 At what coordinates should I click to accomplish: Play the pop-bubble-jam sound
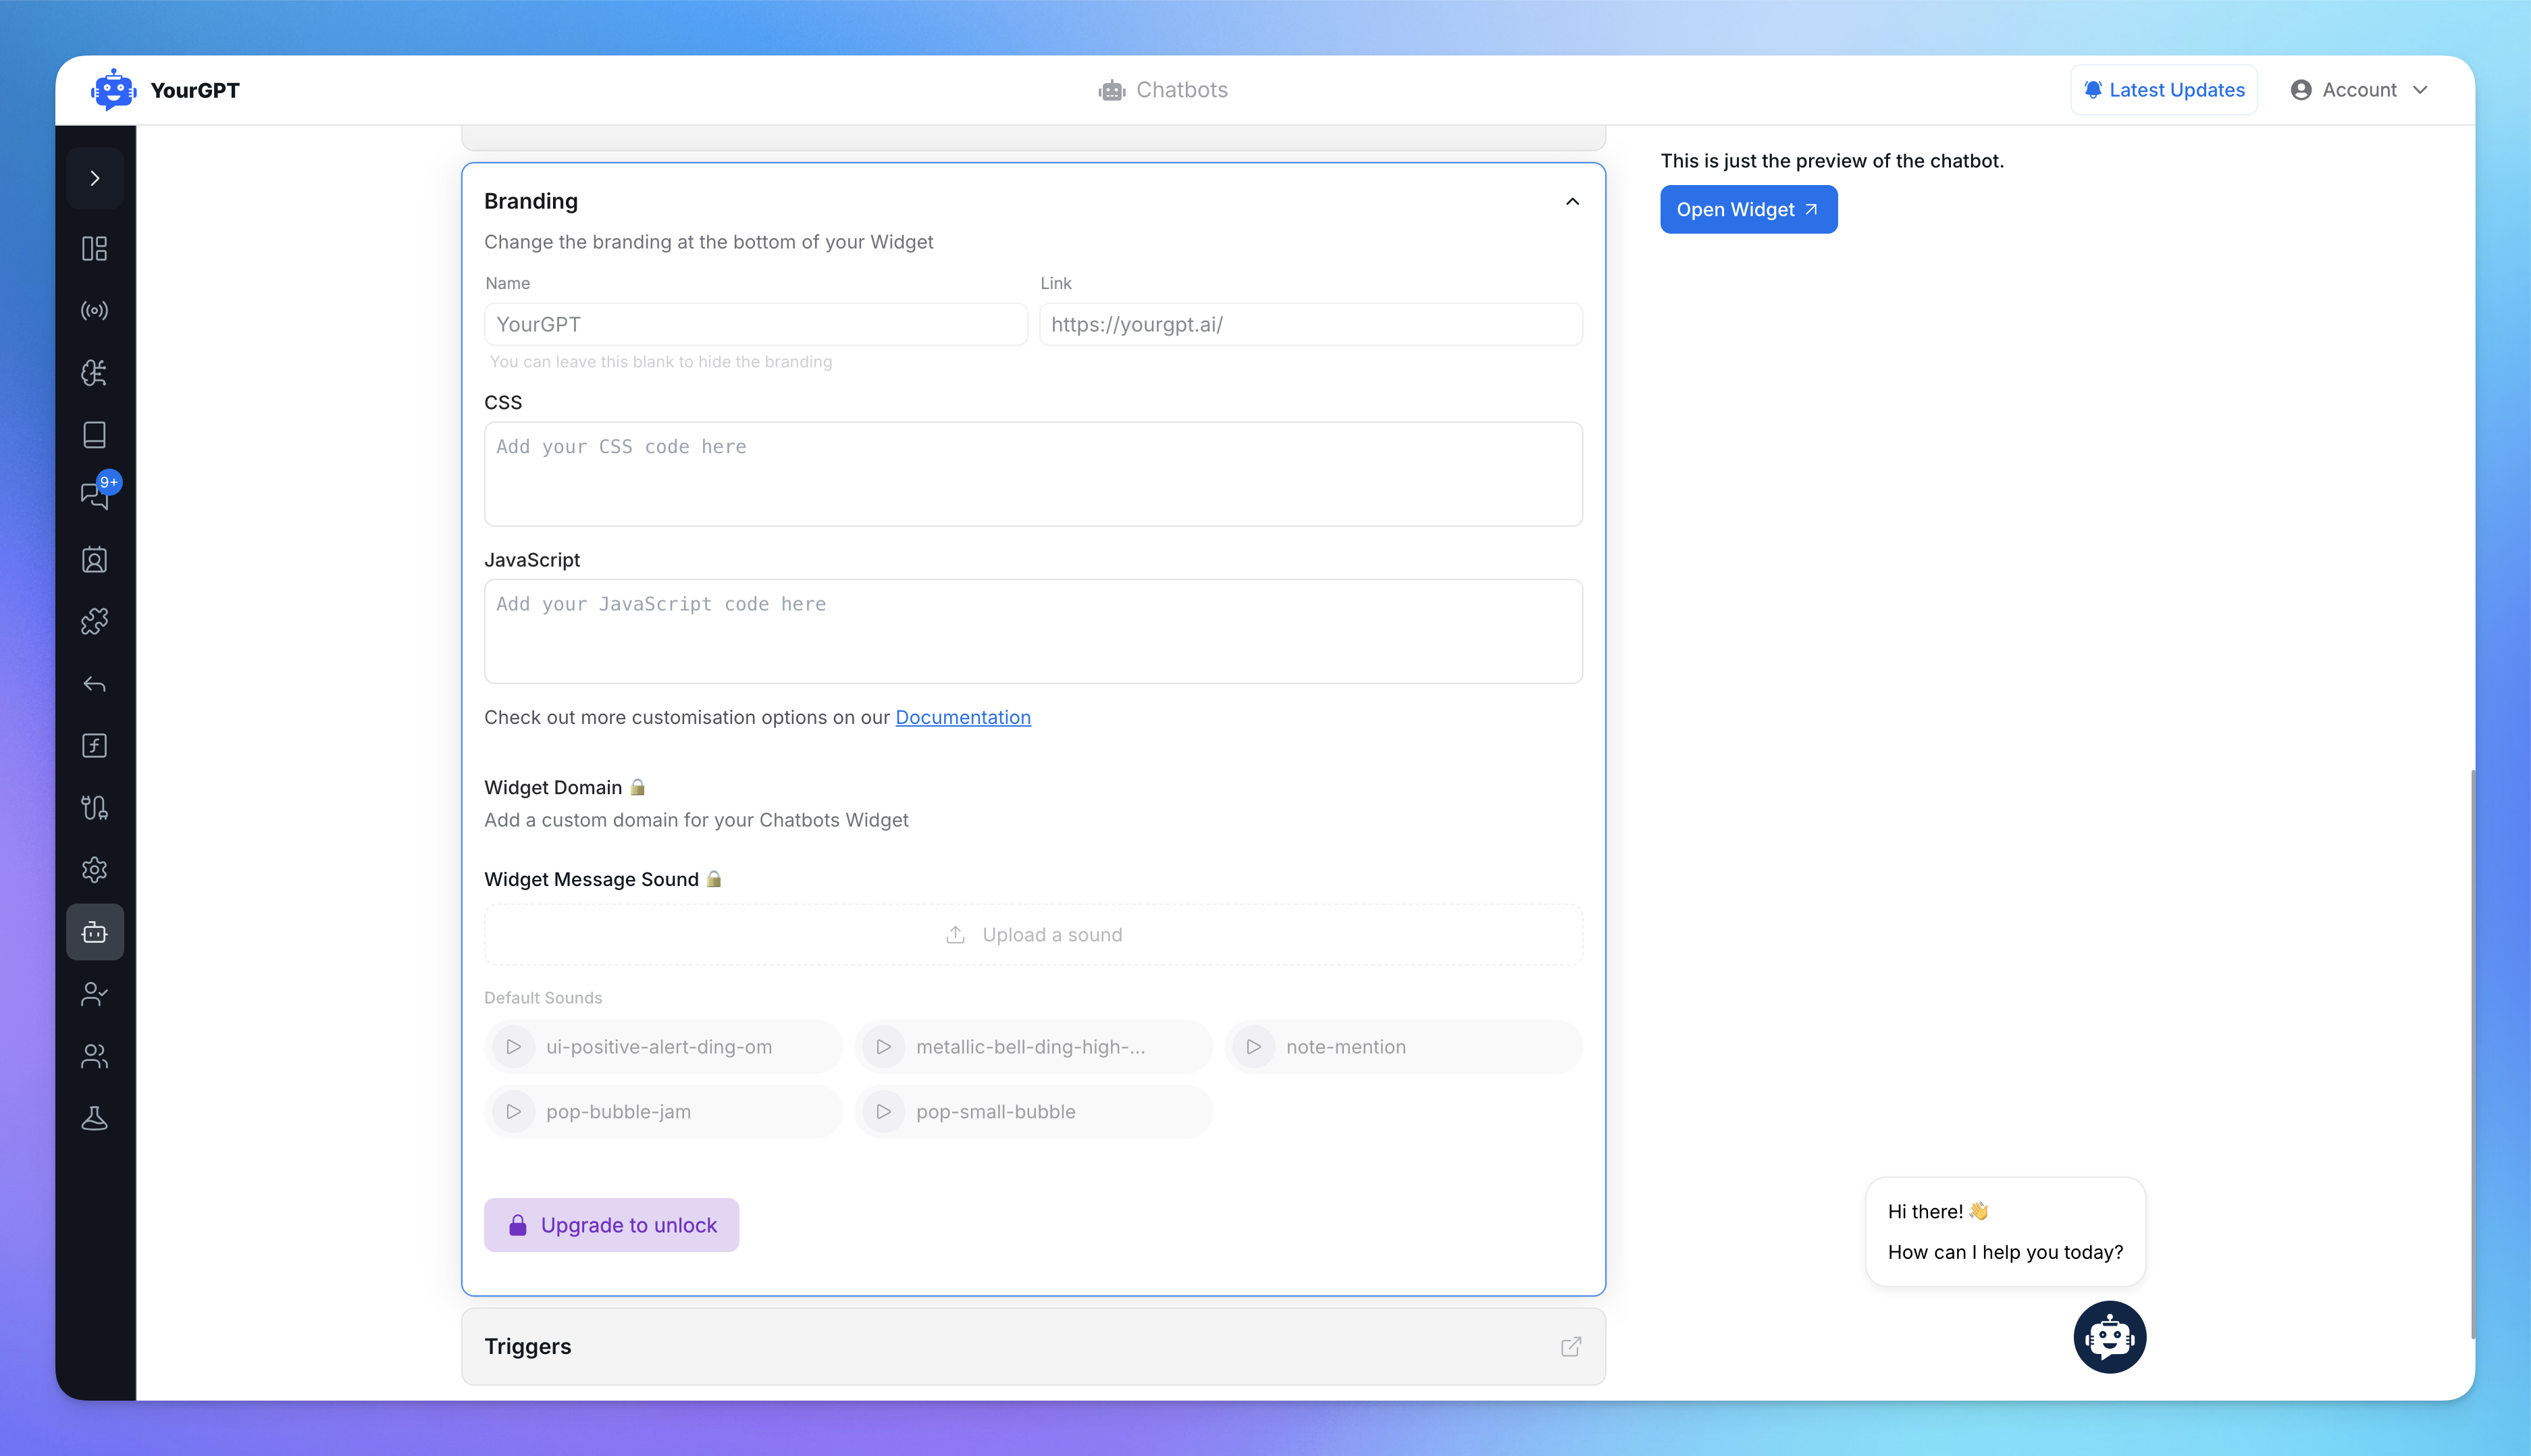point(514,1111)
